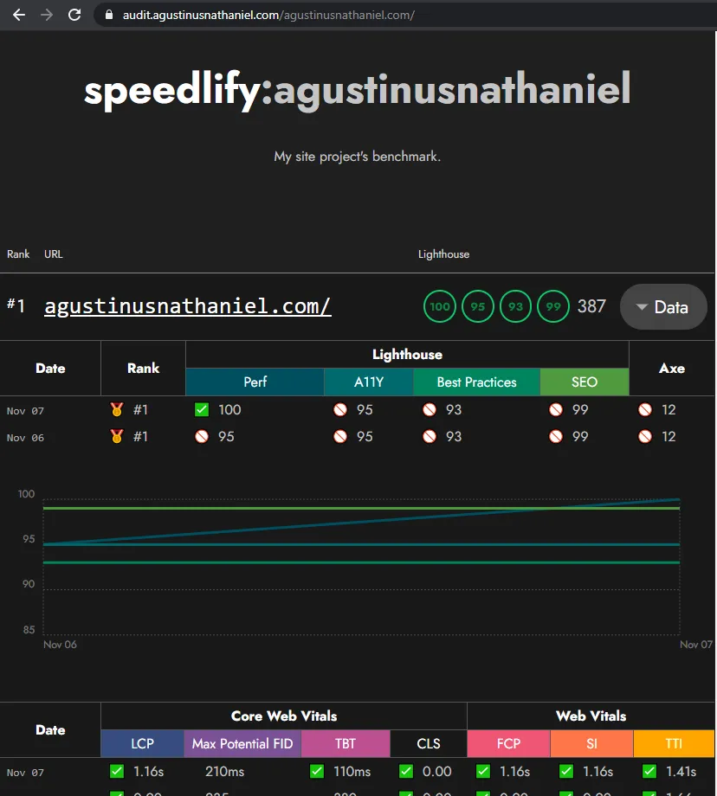Click the 93 best practices score circle
This screenshot has width=717, height=796.
pyautogui.click(x=515, y=306)
